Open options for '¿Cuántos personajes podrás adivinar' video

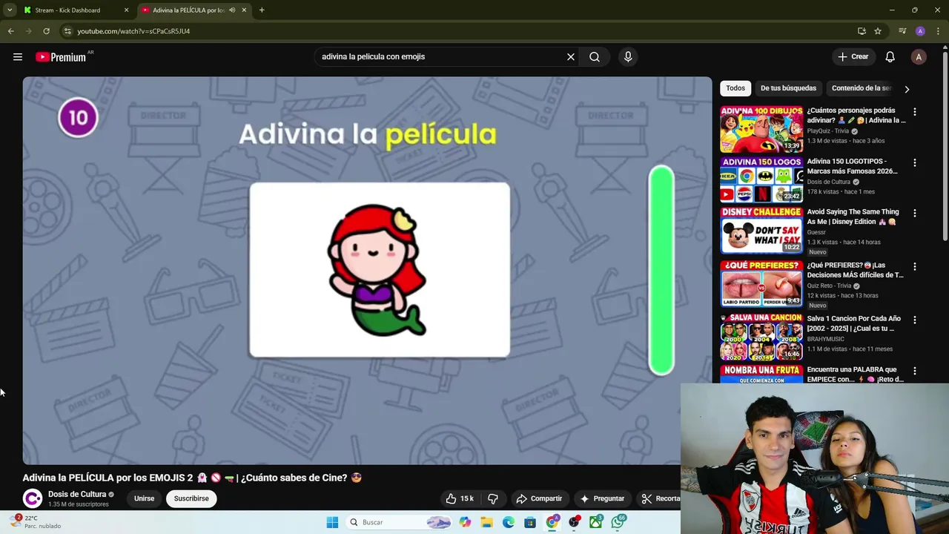coord(915,112)
